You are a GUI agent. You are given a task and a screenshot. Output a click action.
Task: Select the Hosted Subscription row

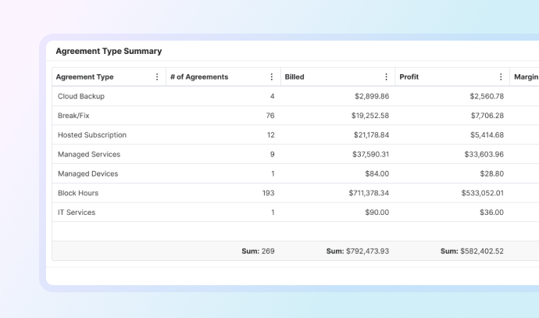[92, 135]
